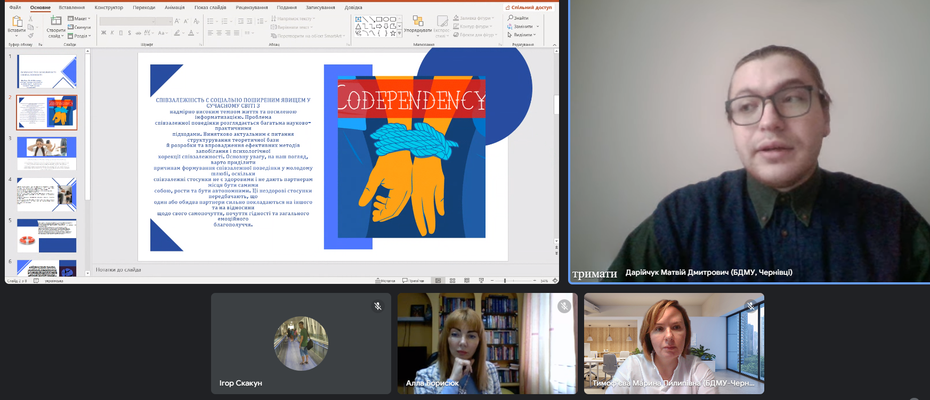
Task: Click the increase indent icon
Action: [249, 21]
